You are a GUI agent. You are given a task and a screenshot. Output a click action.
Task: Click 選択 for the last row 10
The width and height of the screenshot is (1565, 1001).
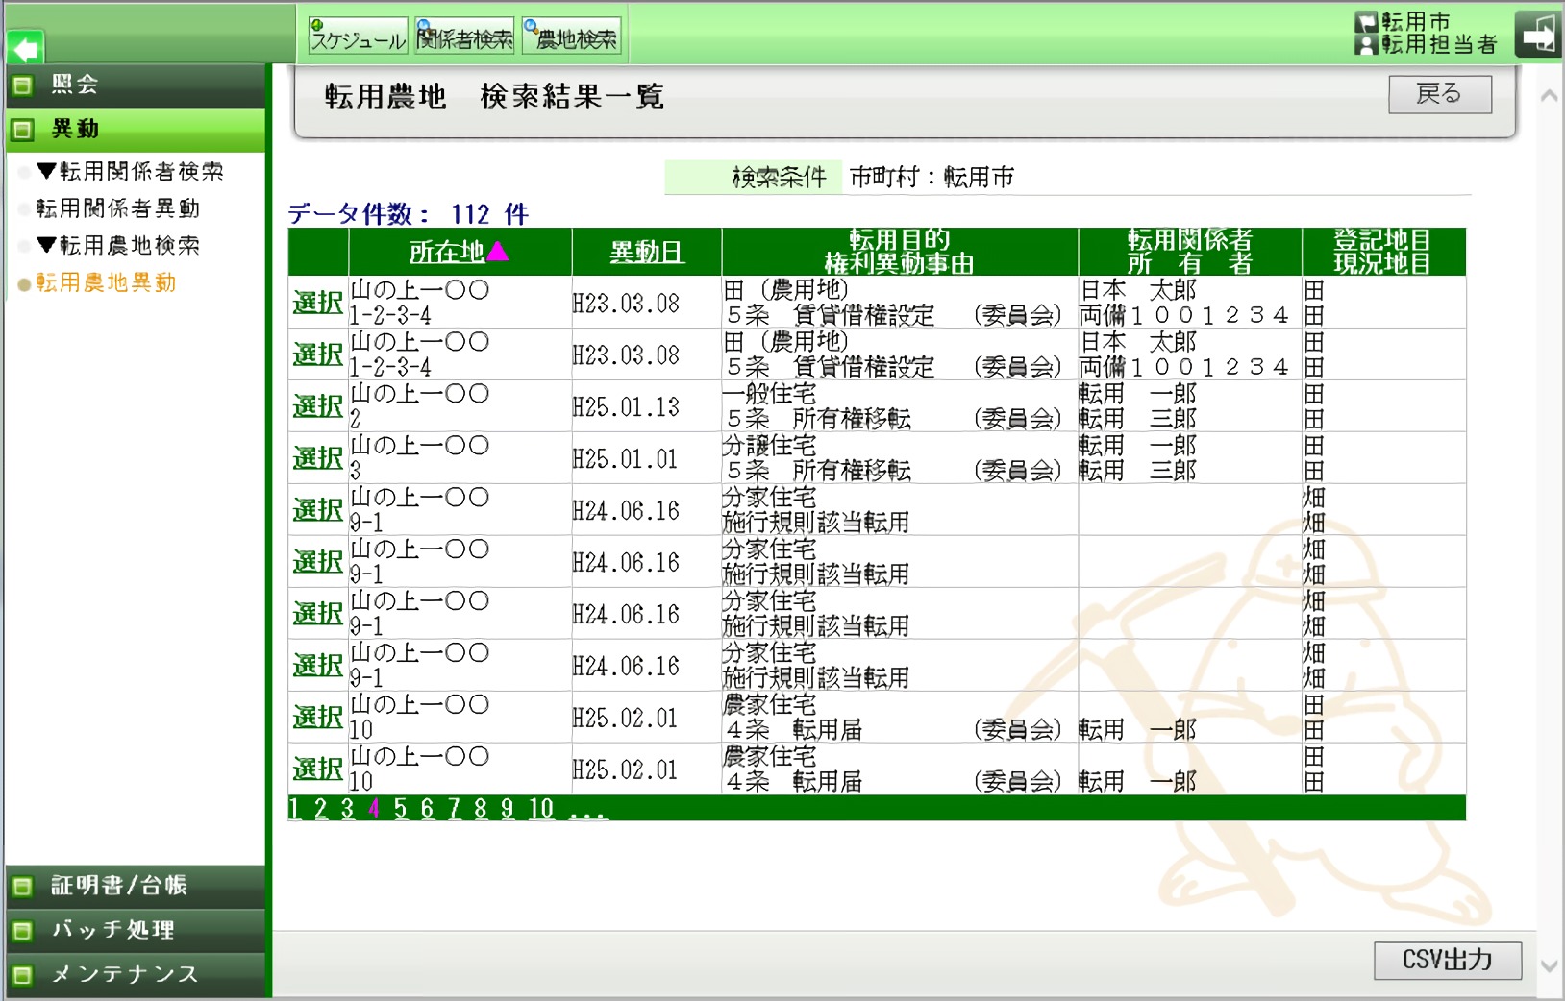pyautogui.click(x=318, y=769)
